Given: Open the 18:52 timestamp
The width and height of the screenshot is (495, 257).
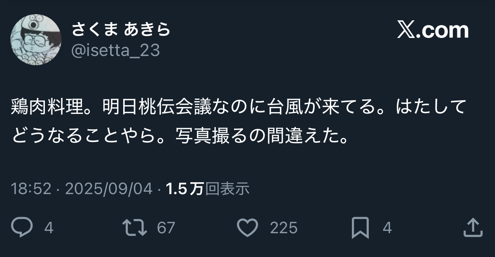Looking at the screenshot, I should [x=31, y=189].
